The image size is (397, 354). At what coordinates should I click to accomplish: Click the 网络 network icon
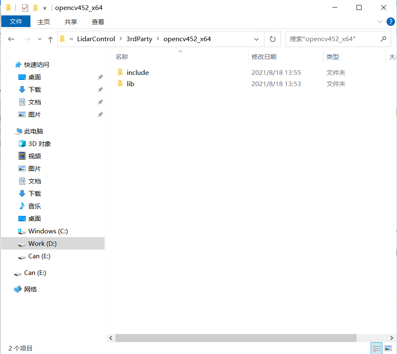pyautogui.click(x=18, y=289)
